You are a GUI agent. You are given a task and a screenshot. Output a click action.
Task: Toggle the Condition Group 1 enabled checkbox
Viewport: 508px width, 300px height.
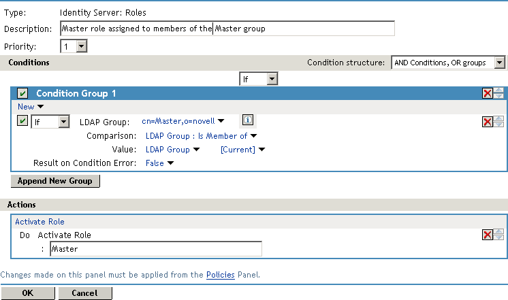[x=22, y=93]
